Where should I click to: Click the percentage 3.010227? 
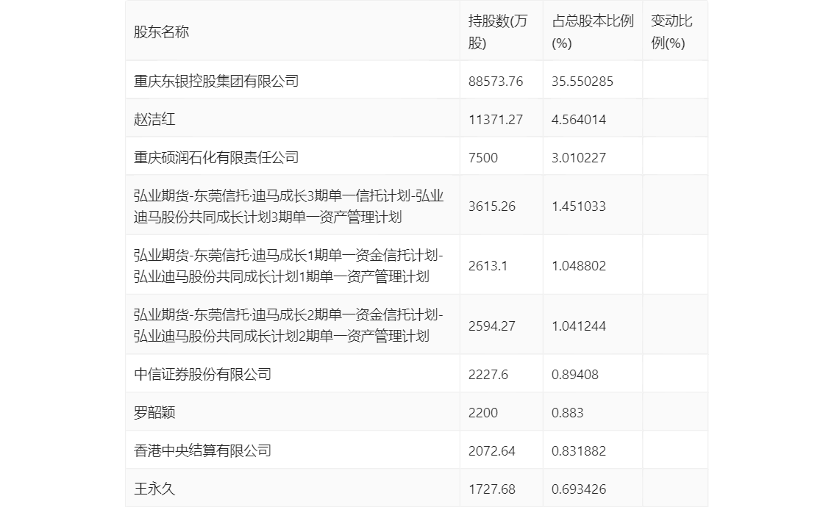[x=579, y=158]
